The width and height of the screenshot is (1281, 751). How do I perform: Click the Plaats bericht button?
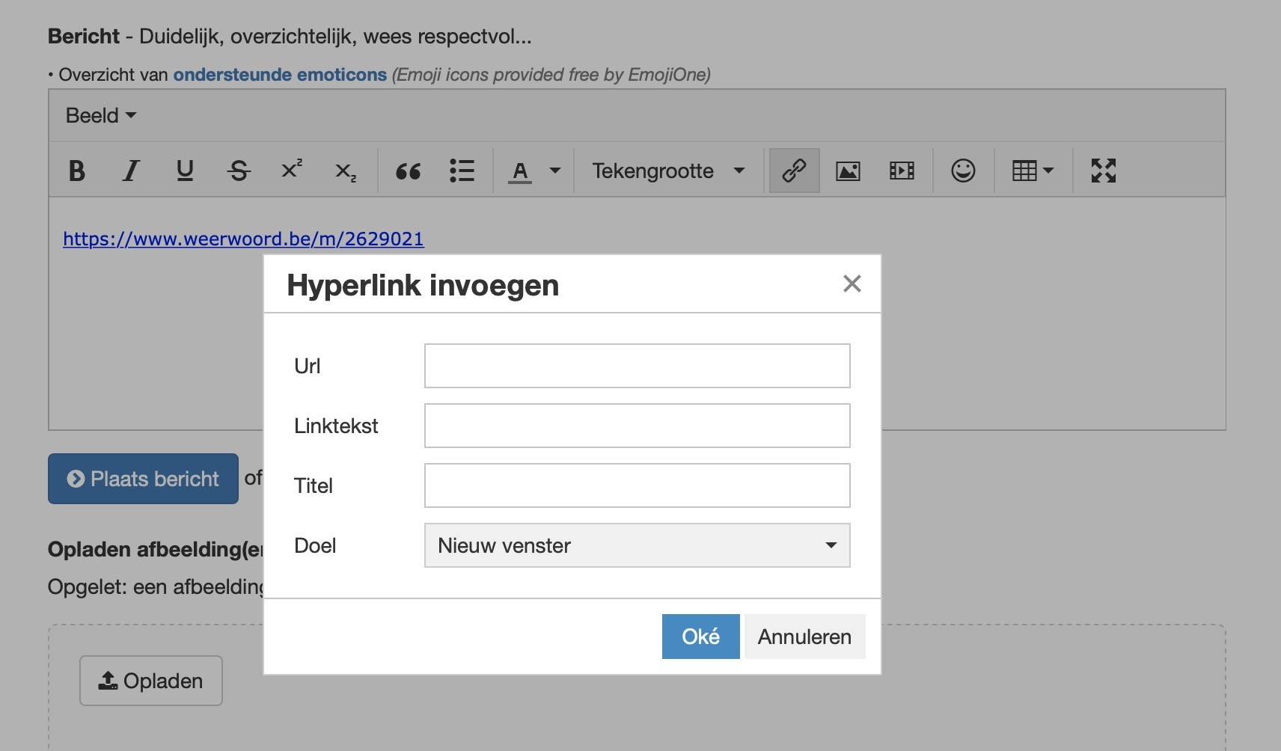[143, 479]
